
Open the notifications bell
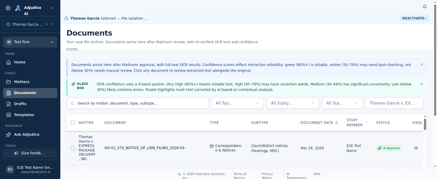[425, 7]
